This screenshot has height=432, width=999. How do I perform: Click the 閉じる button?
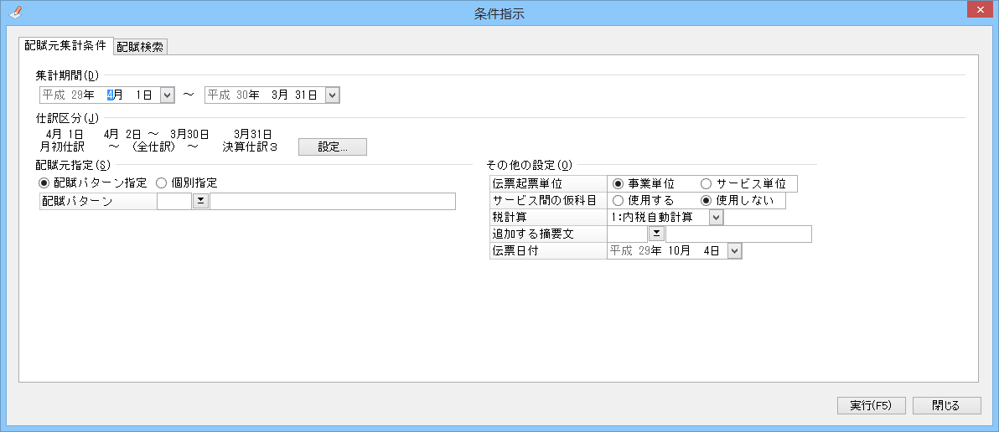click(x=946, y=405)
